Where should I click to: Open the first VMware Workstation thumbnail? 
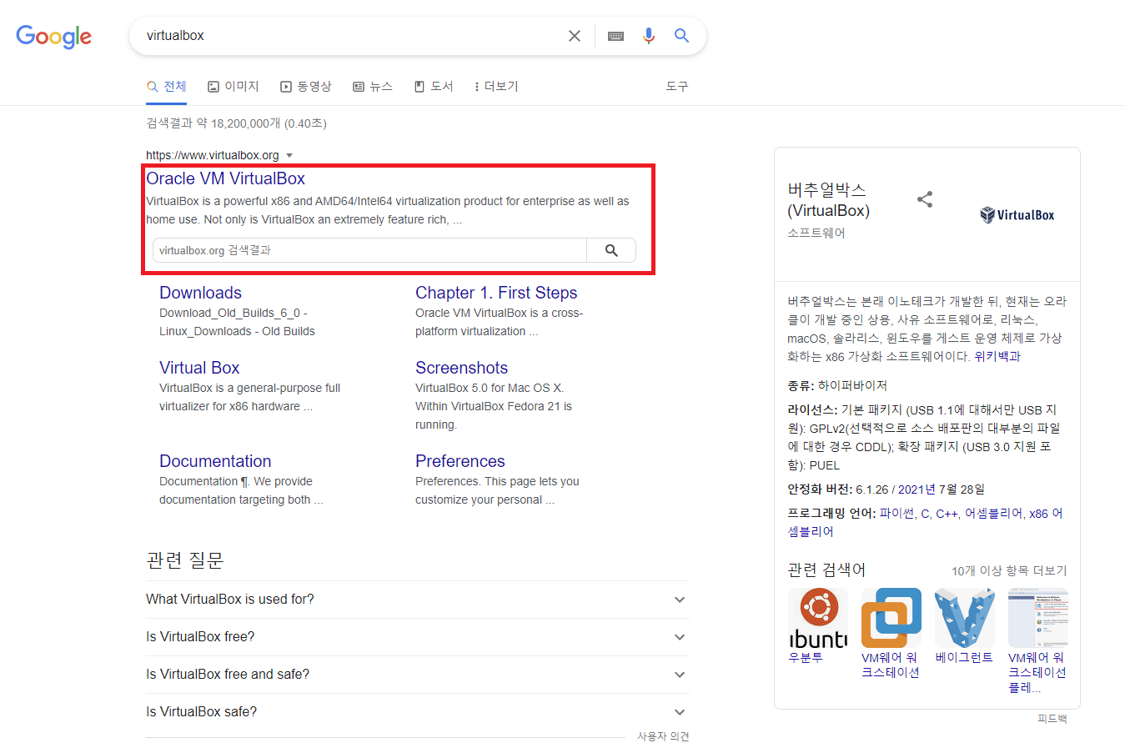click(891, 618)
